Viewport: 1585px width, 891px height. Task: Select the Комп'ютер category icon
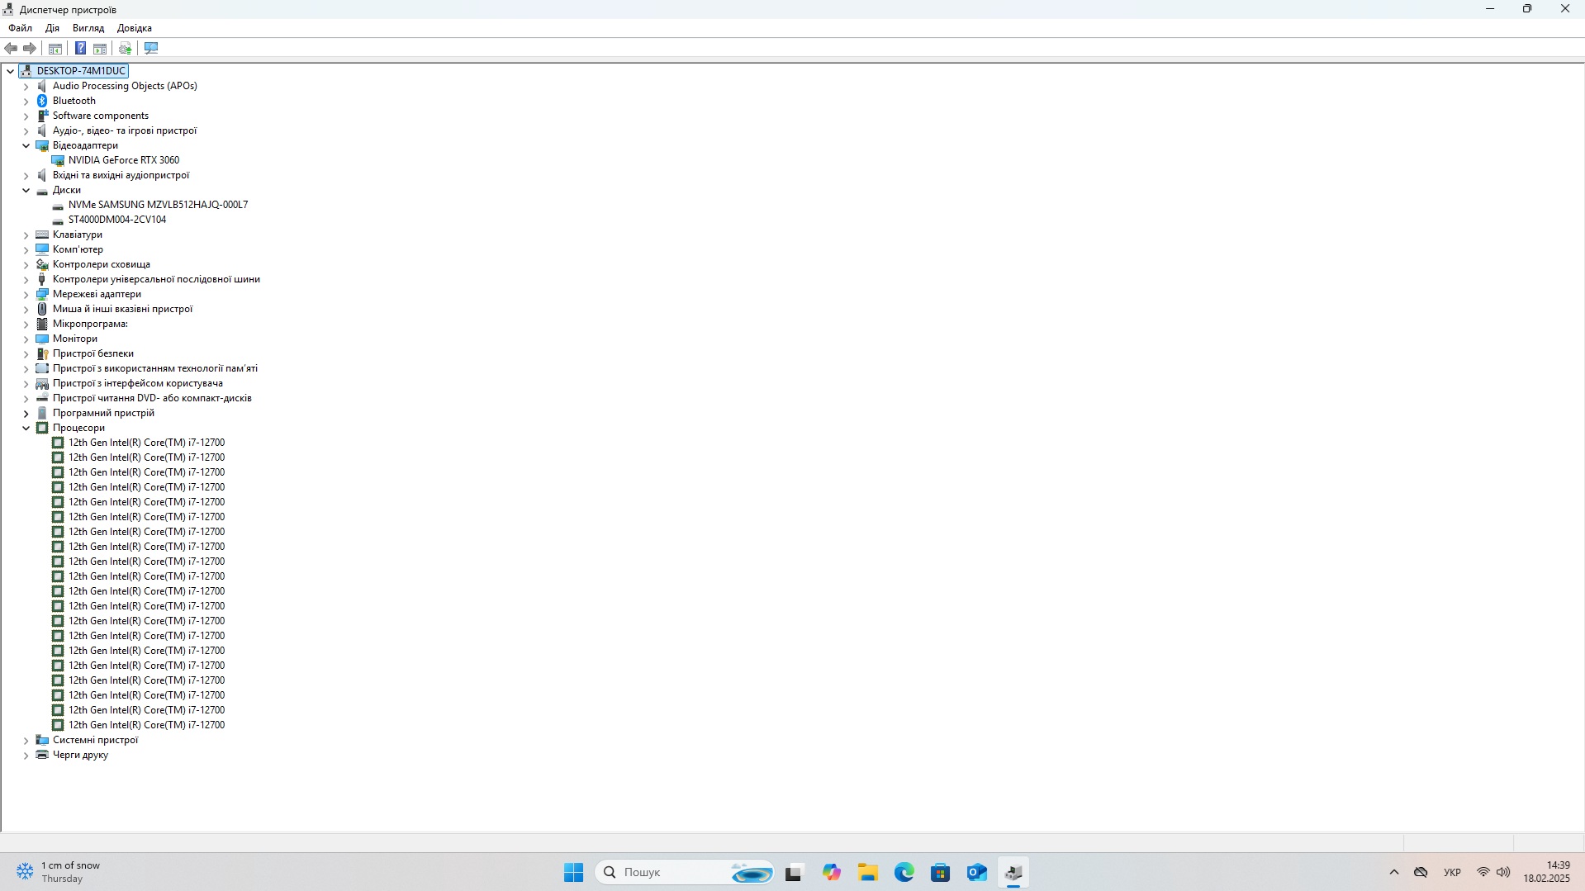[x=42, y=249]
